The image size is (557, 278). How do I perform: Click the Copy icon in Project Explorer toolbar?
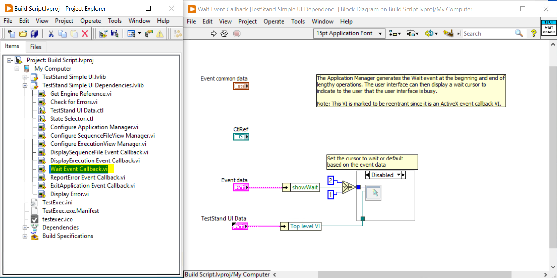click(x=62, y=33)
